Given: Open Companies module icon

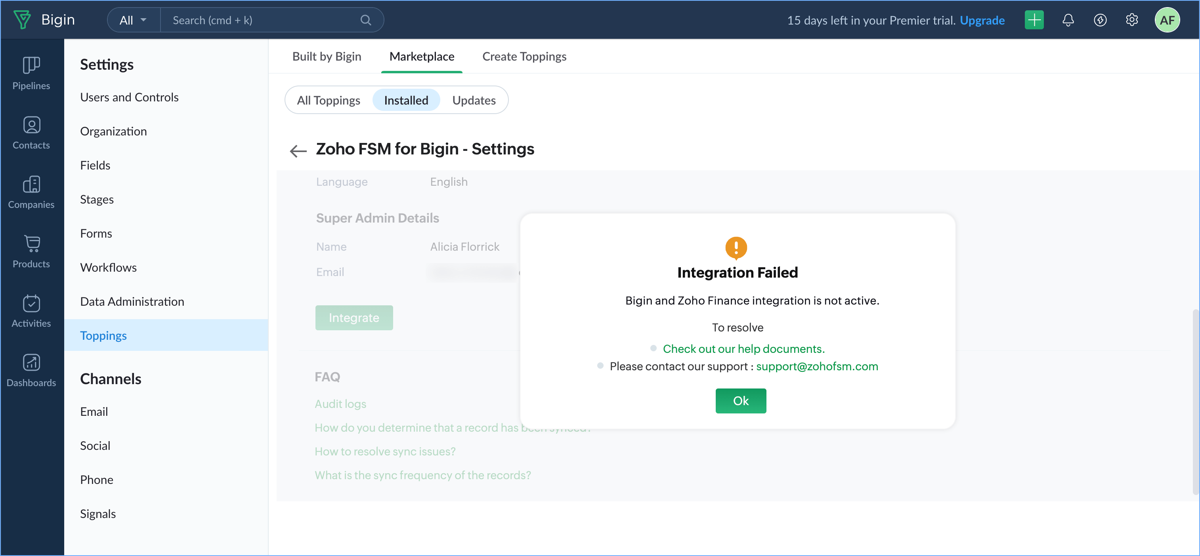Looking at the screenshot, I should 31,185.
